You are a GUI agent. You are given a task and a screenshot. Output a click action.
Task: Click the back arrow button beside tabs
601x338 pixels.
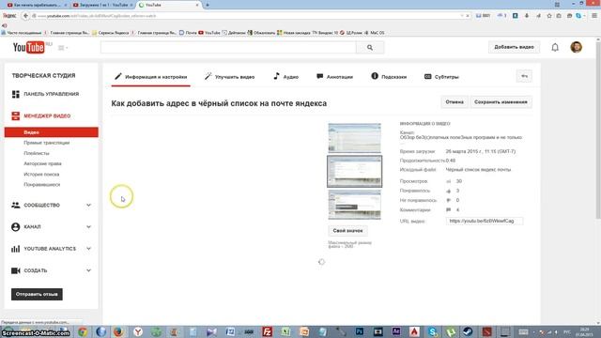[524, 76]
